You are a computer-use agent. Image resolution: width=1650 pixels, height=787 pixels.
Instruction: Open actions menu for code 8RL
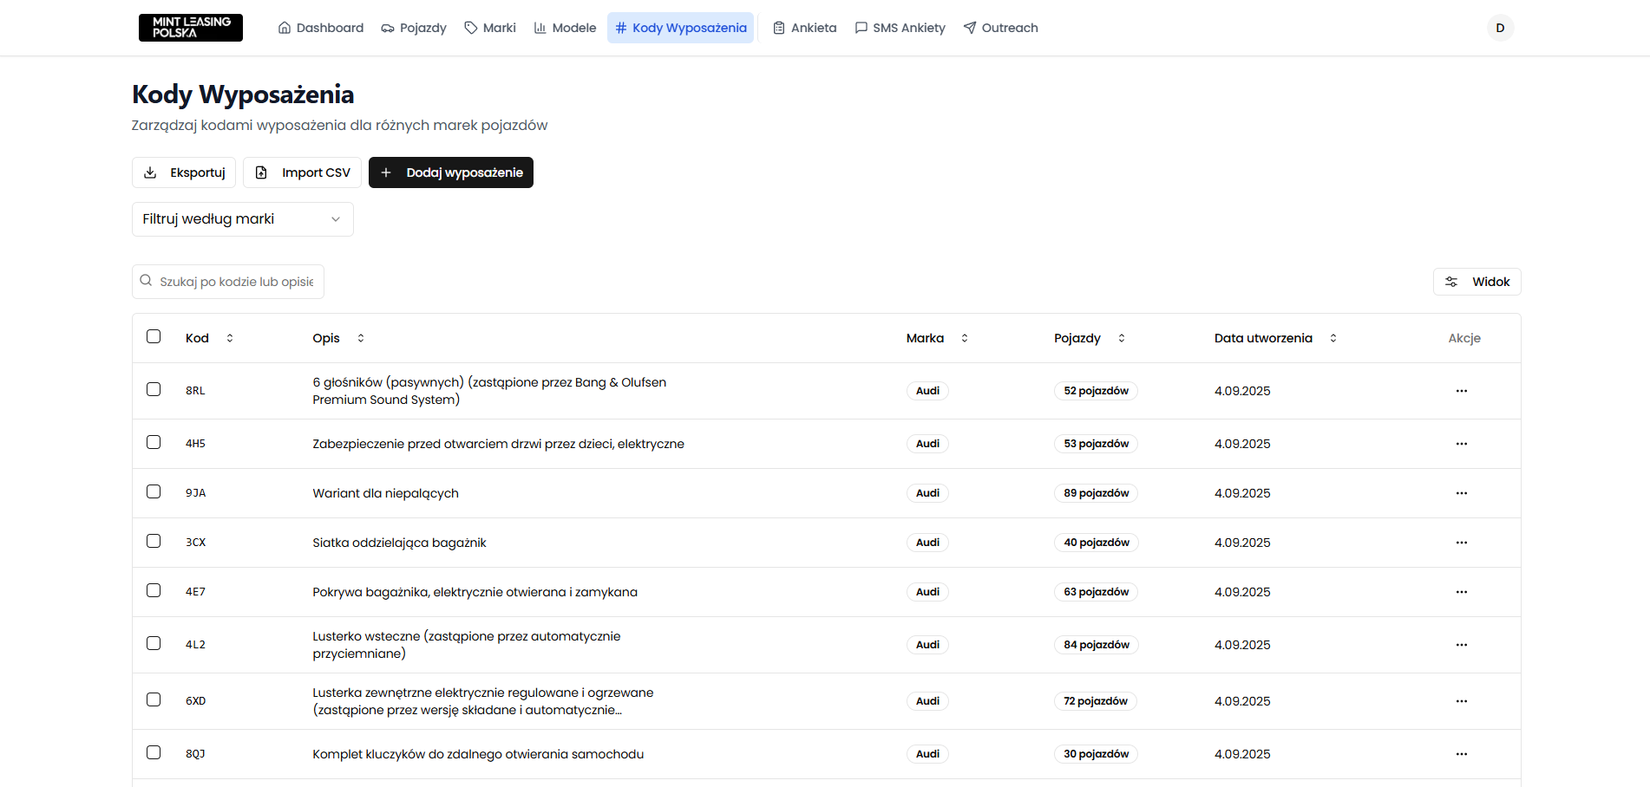1462,391
